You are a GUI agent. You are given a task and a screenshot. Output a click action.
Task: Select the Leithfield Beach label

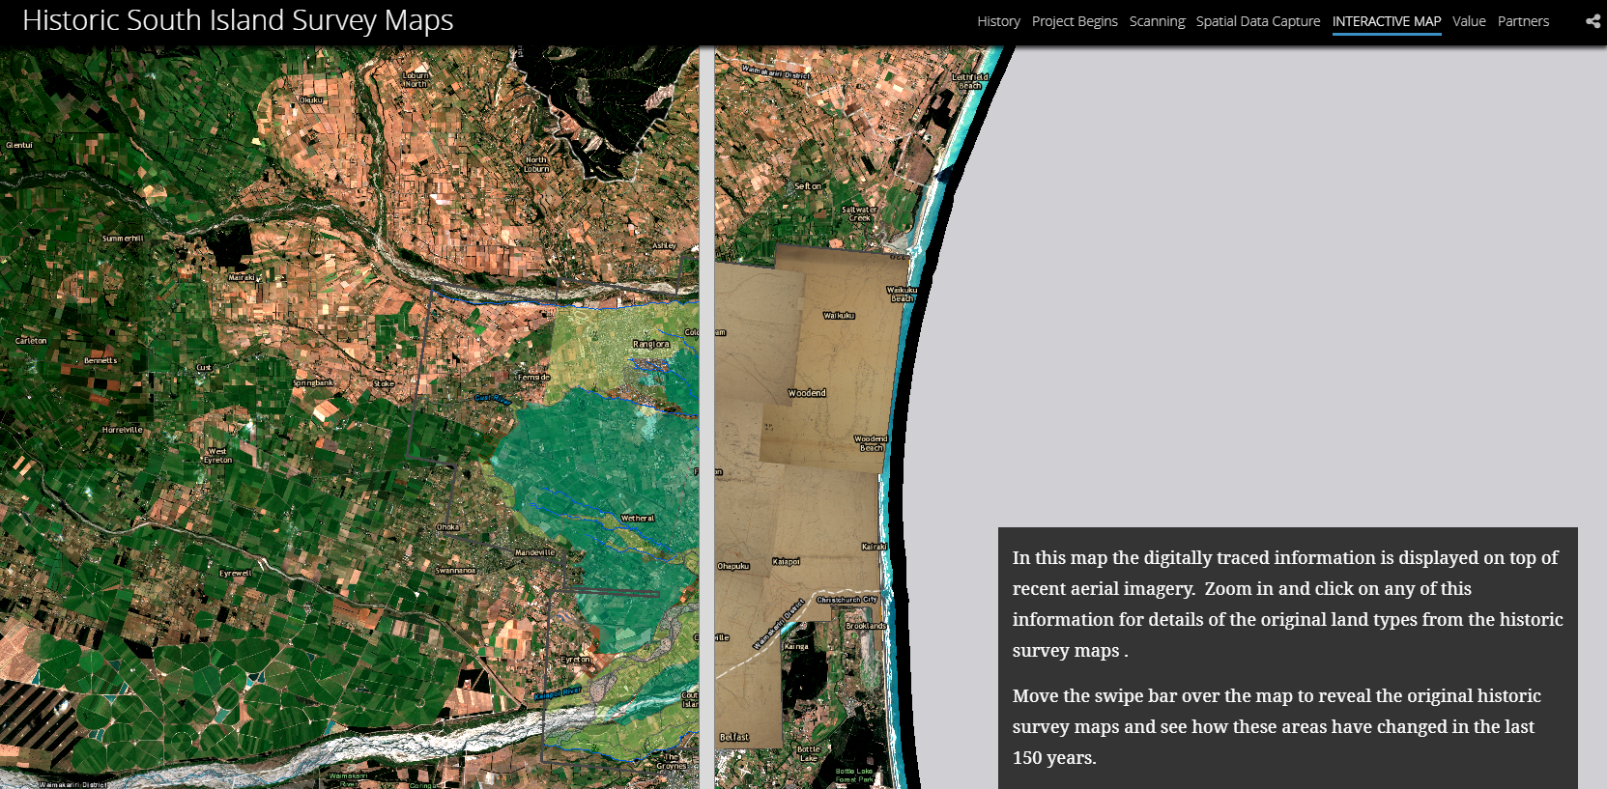click(x=970, y=81)
